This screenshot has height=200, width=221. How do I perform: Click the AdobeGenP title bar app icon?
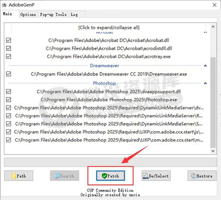tap(4, 5)
